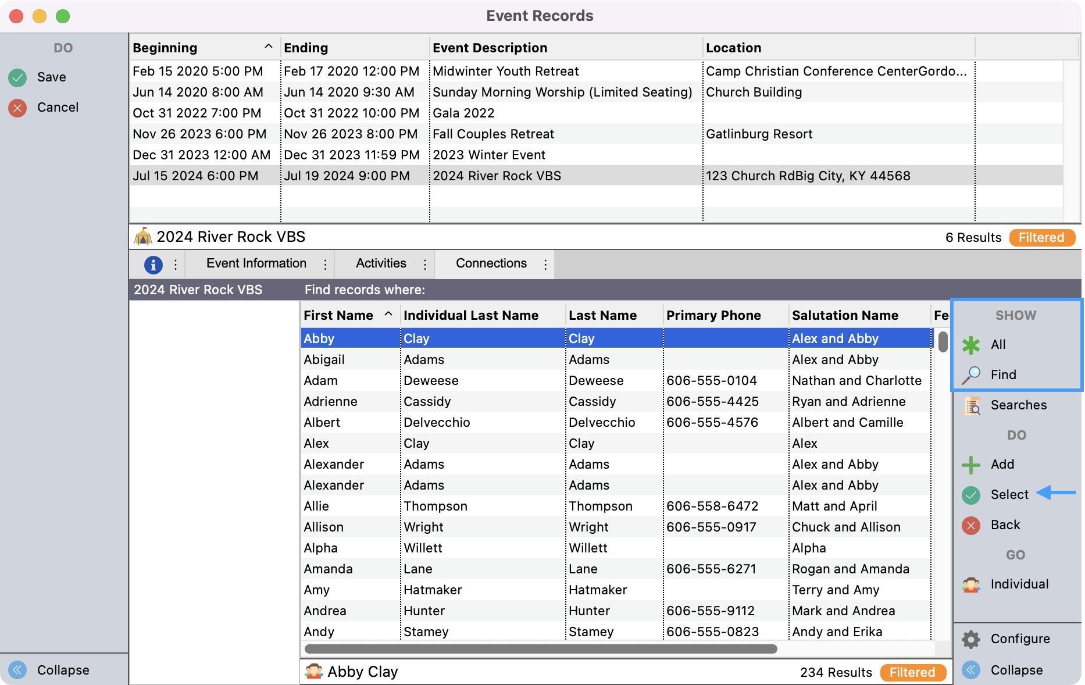Click the blue info icon
This screenshot has height=685, width=1085.
153,265
